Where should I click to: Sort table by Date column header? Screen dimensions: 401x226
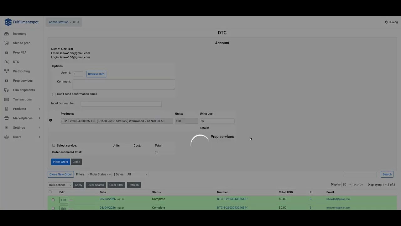click(x=103, y=192)
